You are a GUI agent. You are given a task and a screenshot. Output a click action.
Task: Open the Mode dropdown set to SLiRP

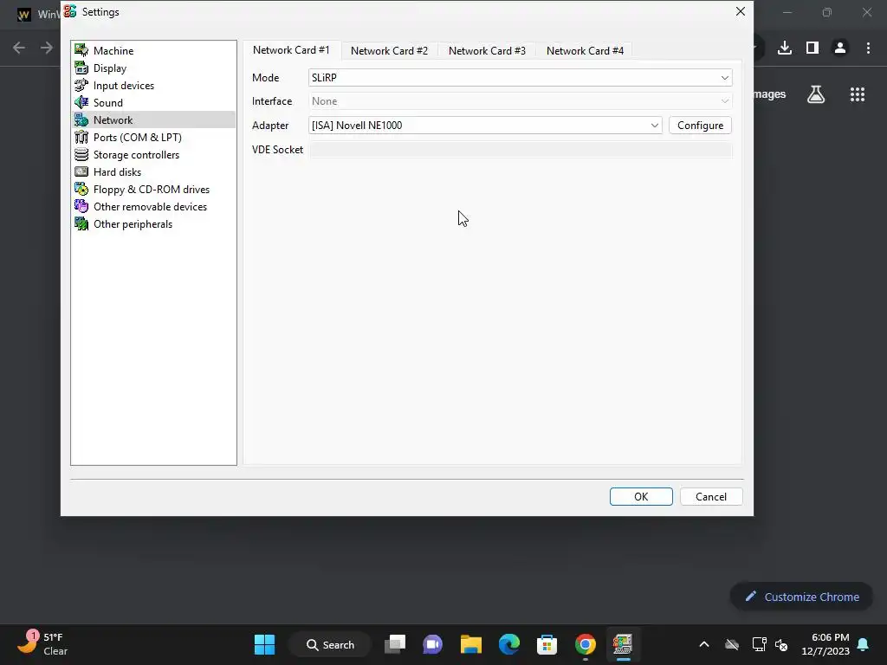521,77
